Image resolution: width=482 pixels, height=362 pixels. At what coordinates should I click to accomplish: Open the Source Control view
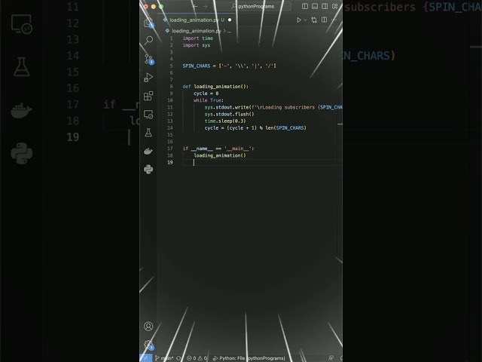[149, 59]
